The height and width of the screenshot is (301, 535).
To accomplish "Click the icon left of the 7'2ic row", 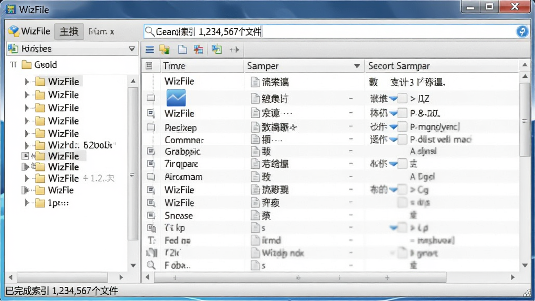I will 152,253.
